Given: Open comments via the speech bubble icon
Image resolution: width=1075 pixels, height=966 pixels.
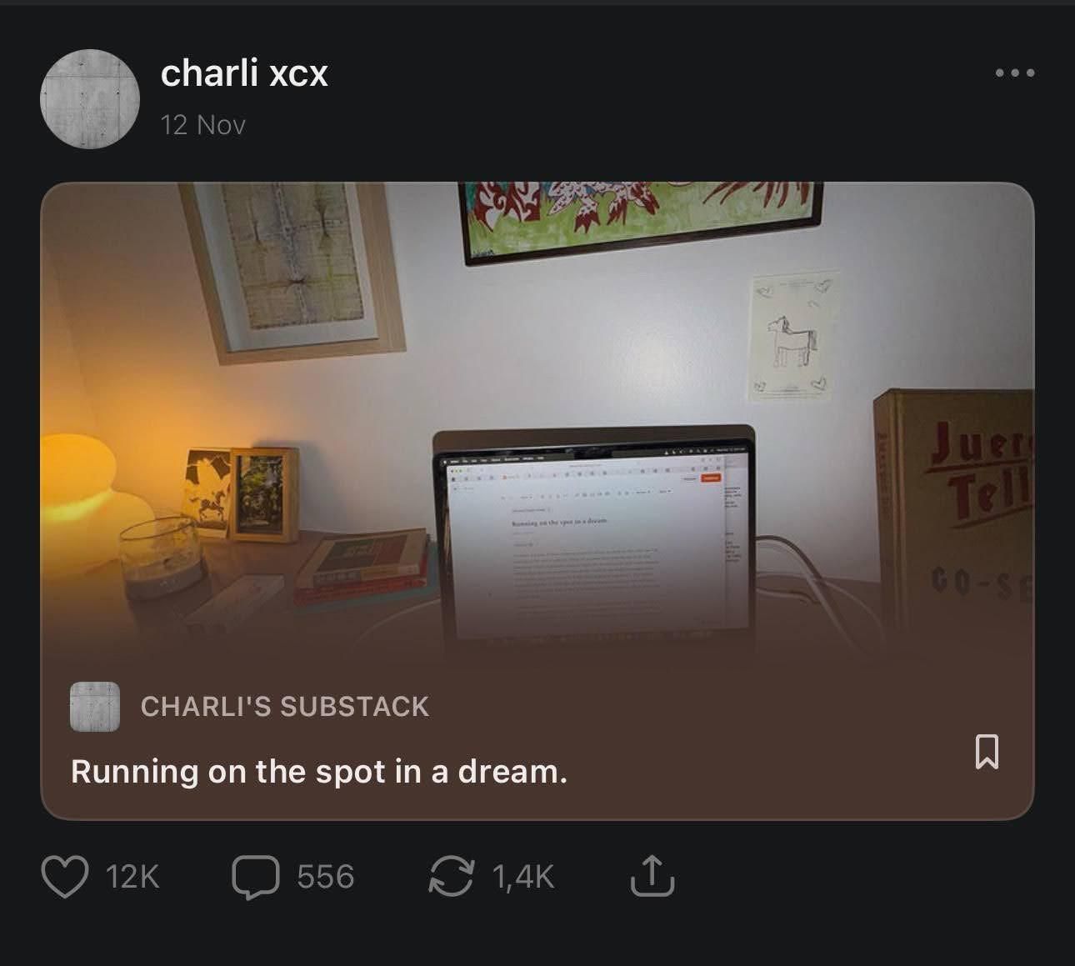Looking at the screenshot, I should click(x=256, y=878).
